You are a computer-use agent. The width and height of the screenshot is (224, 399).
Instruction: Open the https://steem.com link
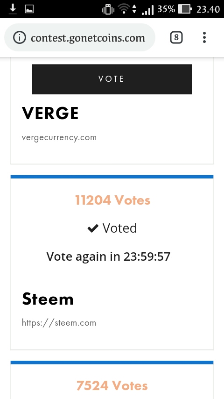59,323
